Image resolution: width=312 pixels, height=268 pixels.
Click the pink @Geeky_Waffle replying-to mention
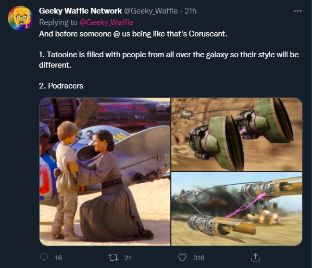(106, 22)
